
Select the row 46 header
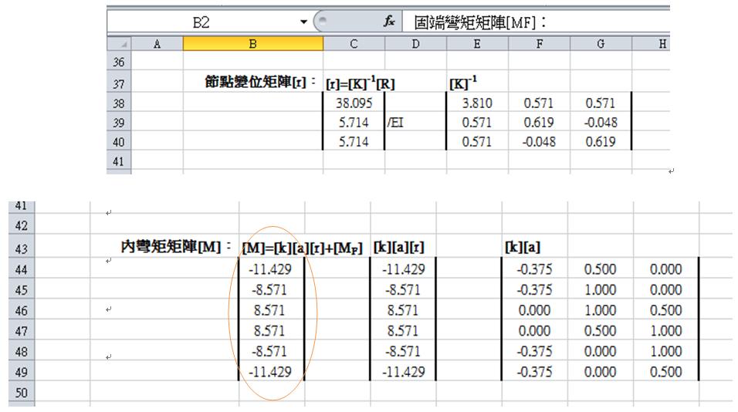pos(21,311)
